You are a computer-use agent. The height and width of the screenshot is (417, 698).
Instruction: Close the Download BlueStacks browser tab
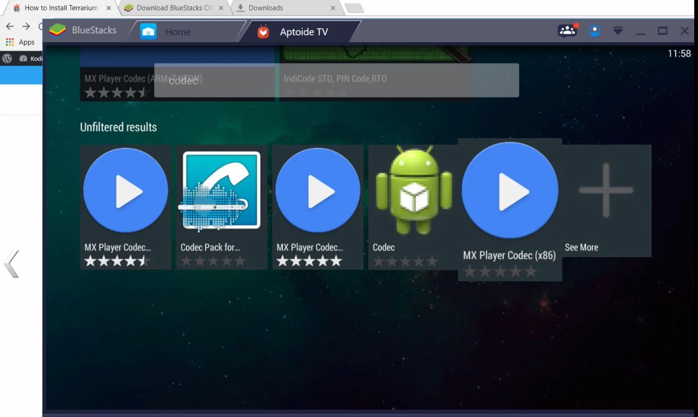pos(221,8)
